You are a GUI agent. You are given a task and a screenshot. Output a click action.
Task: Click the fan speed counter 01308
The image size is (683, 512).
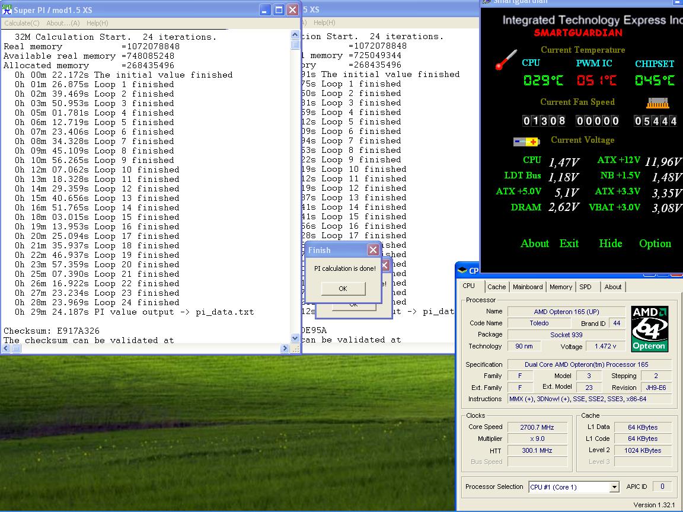[544, 121]
